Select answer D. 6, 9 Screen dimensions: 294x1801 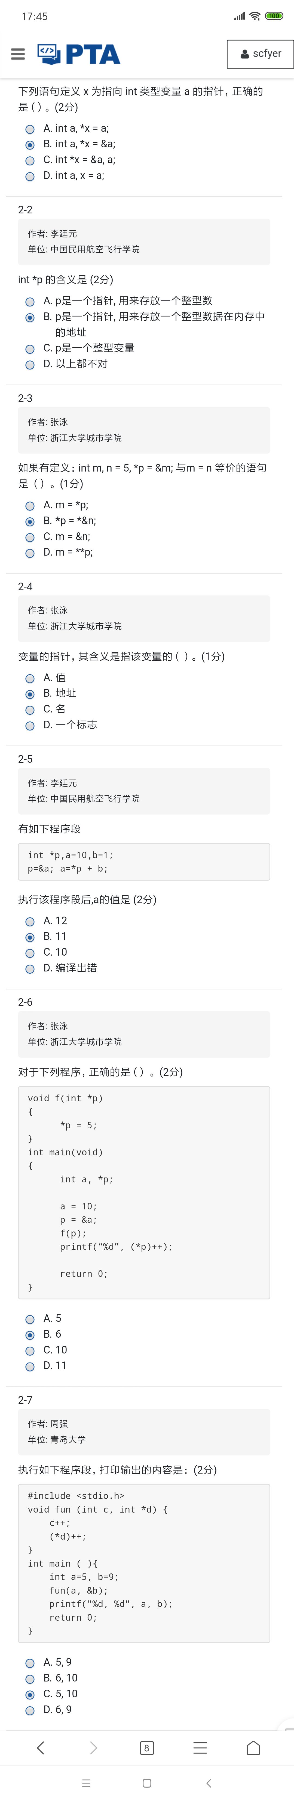tap(30, 1710)
